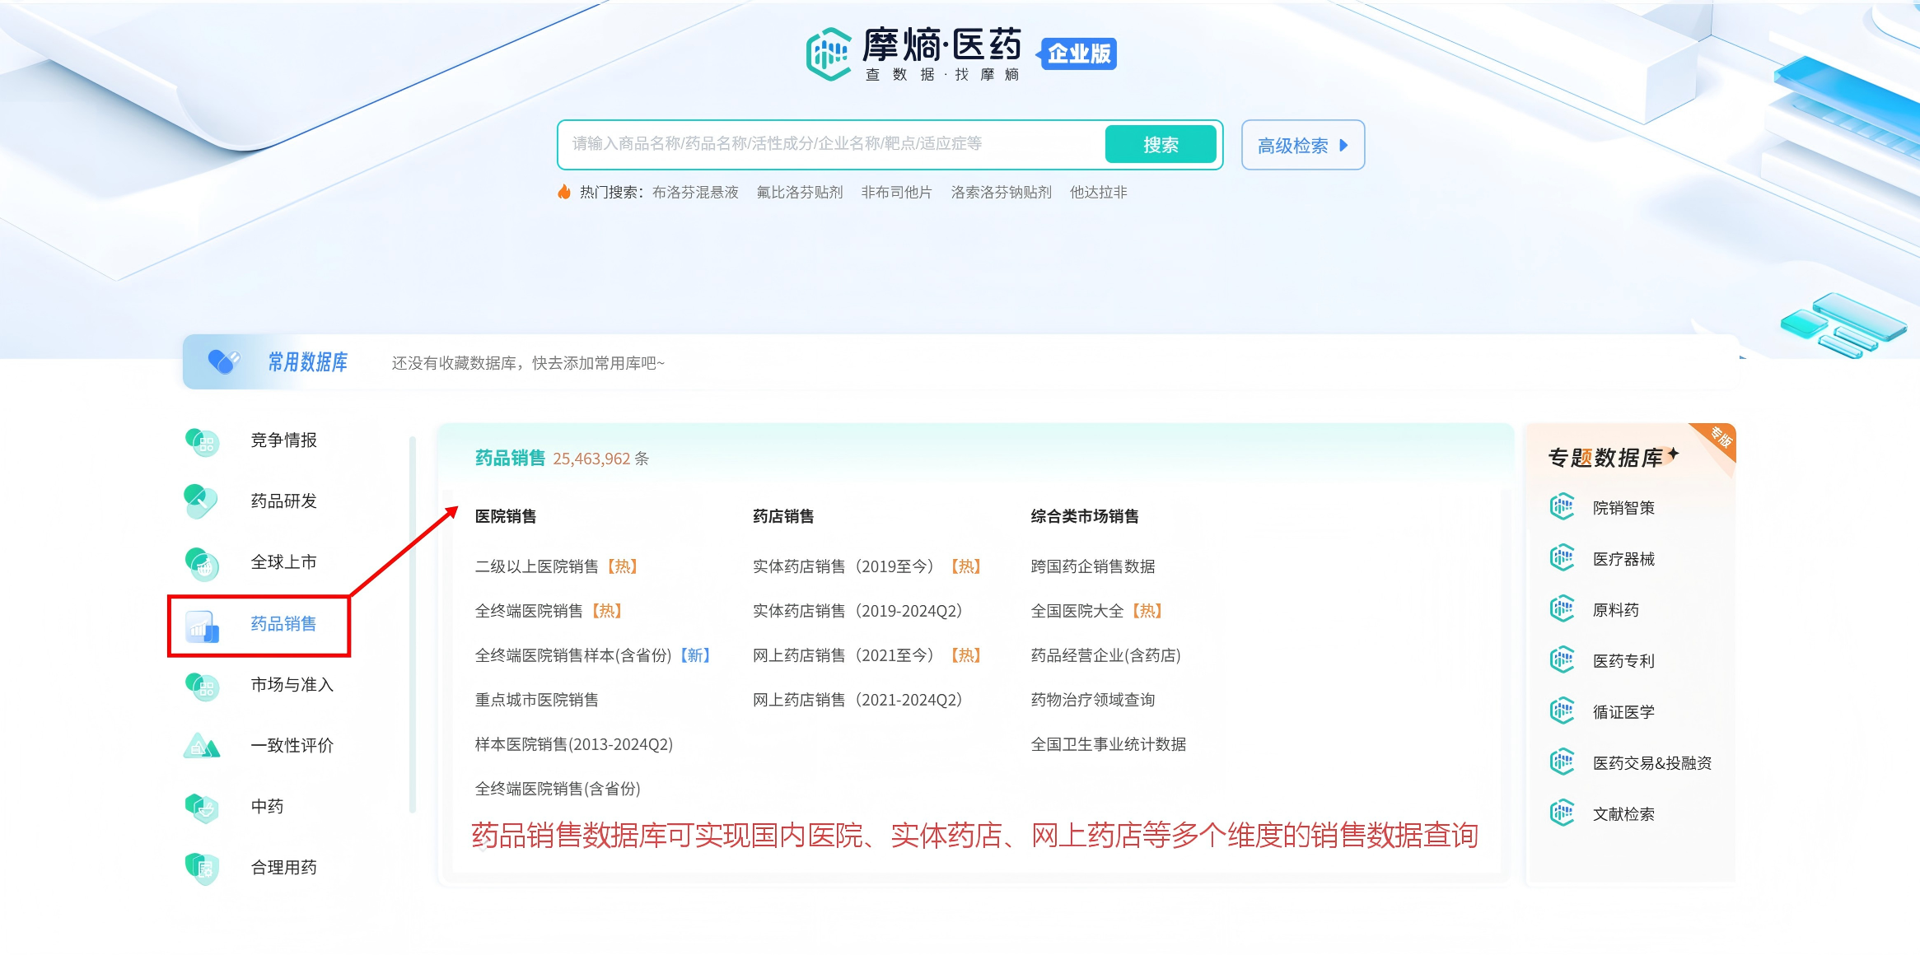Search hot term 非布司他片
Image resolution: width=1920 pixels, height=955 pixels.
click(x=896, y=193)
